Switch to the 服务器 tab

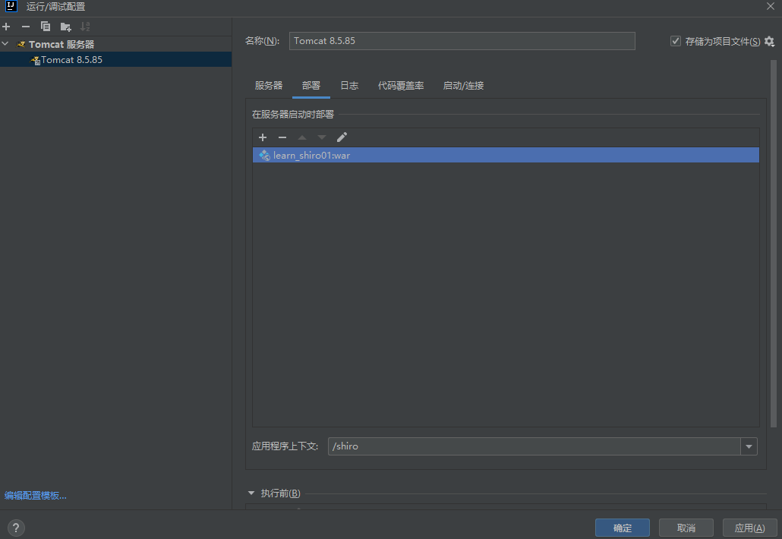click(268, 86)
